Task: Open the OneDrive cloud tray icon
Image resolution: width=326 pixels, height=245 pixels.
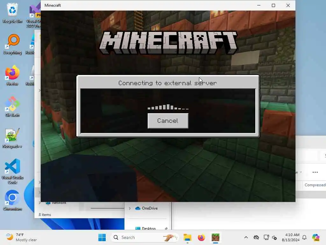Action: (256, 237)
